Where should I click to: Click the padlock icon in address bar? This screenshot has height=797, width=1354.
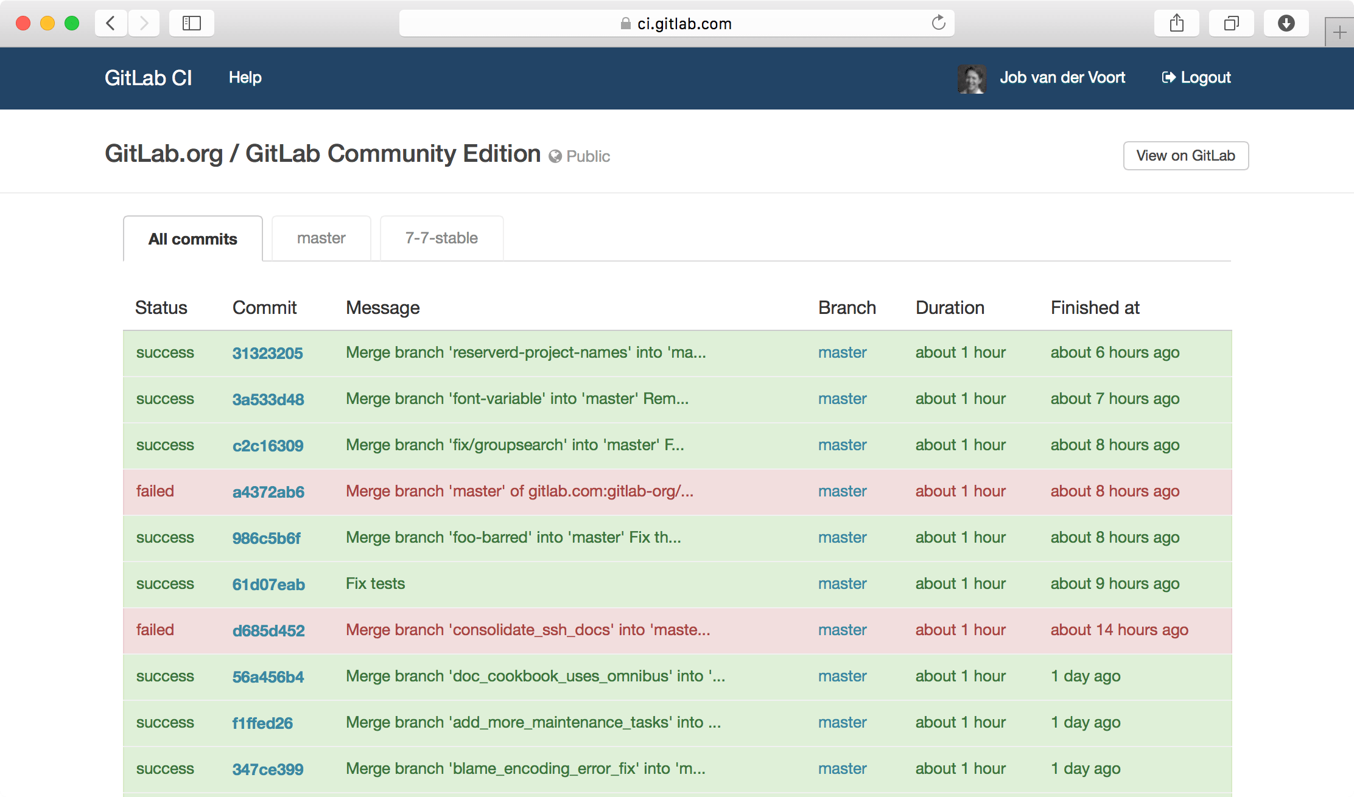tap(625, 24)
